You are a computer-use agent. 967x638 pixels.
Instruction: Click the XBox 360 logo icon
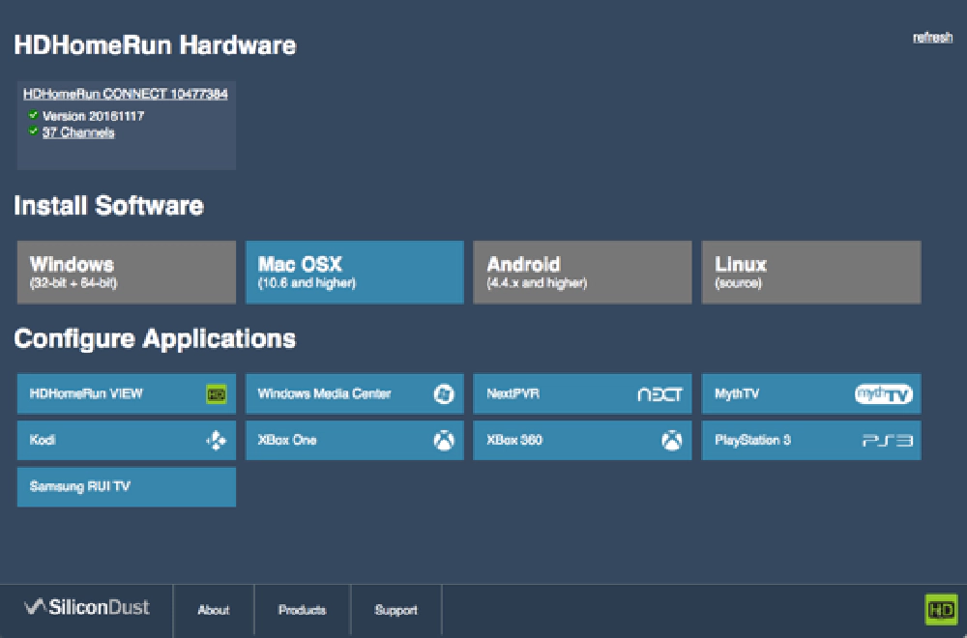[x=672, y=440]
